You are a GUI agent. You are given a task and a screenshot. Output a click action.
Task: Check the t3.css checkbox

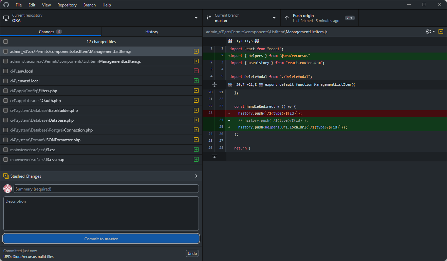coord(6,150)
